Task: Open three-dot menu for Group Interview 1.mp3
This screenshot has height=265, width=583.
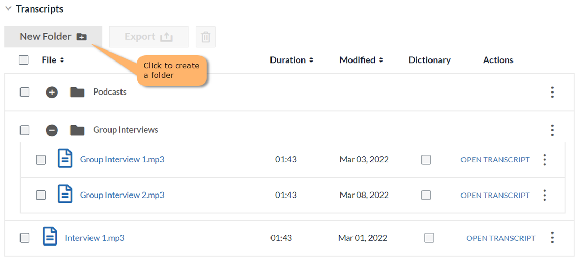Action: coord(545,159)
